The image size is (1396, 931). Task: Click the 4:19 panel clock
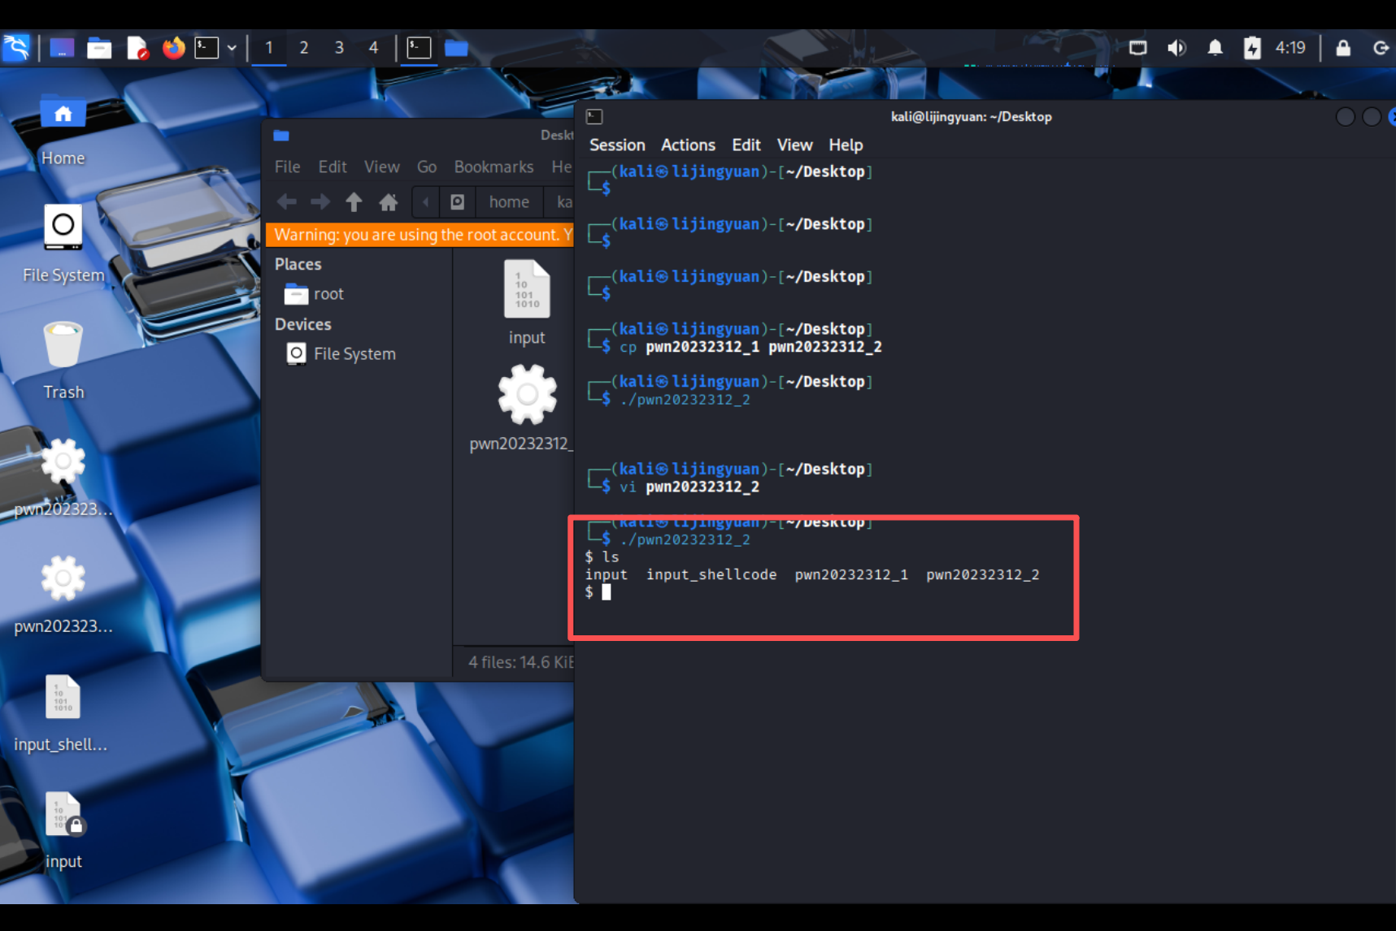point(1290,48)
